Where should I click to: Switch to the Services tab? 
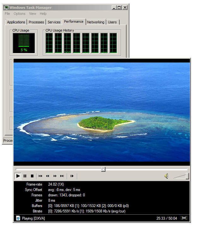(54, 22)
